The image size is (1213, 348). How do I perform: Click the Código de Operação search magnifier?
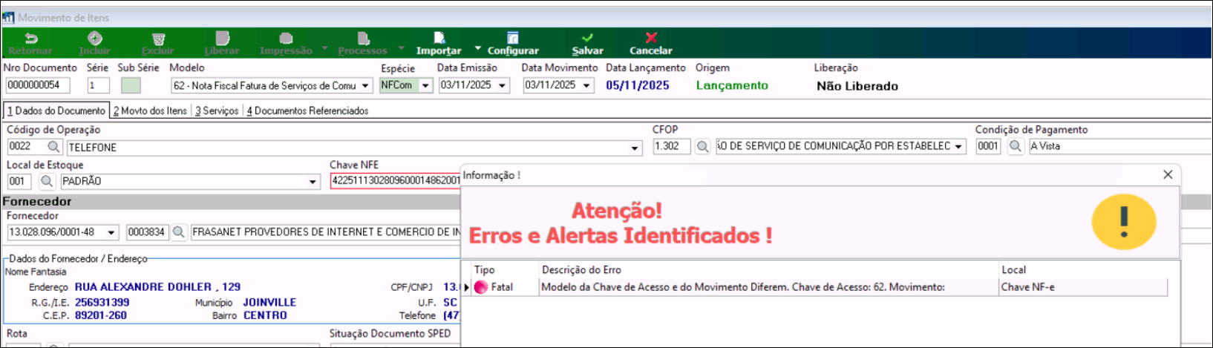53,147
